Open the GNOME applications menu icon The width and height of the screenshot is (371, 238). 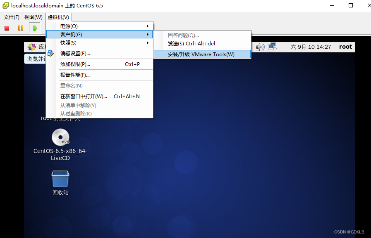click(33, 47)
